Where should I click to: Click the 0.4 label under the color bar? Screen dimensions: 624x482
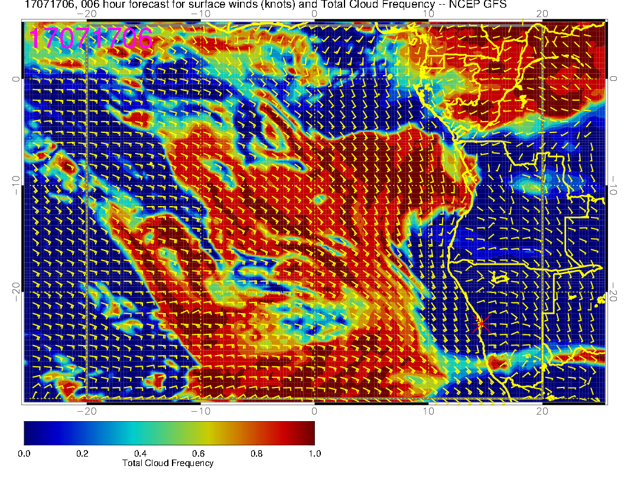[140, 454]
